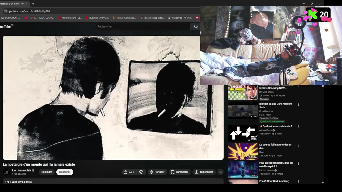Open options menu for Quel est le sens video
Image resolution: width=342 pixels, height=192 pixels.
tap(298, 127)
